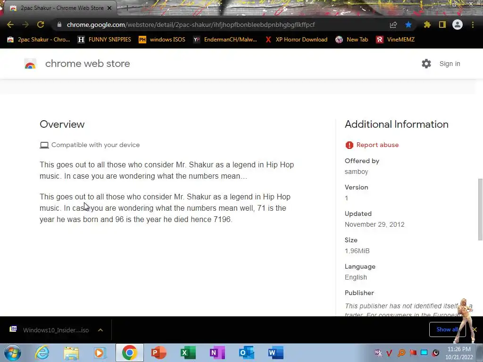The width and height of the screenshot is (483, 362).
Task: Click the '1.96MiB' size value
Action: click(357, 251)
